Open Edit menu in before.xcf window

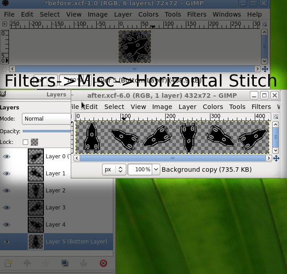coord(27,14)
